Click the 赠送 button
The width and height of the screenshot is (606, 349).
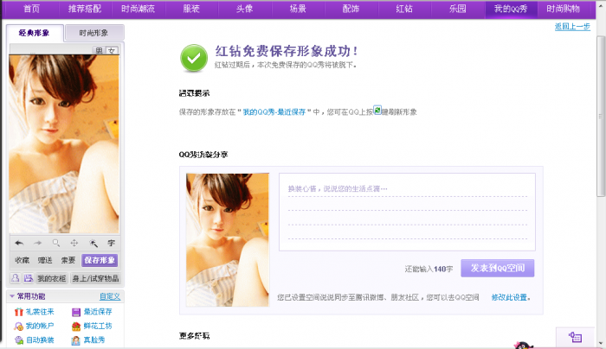coord(45,260)
